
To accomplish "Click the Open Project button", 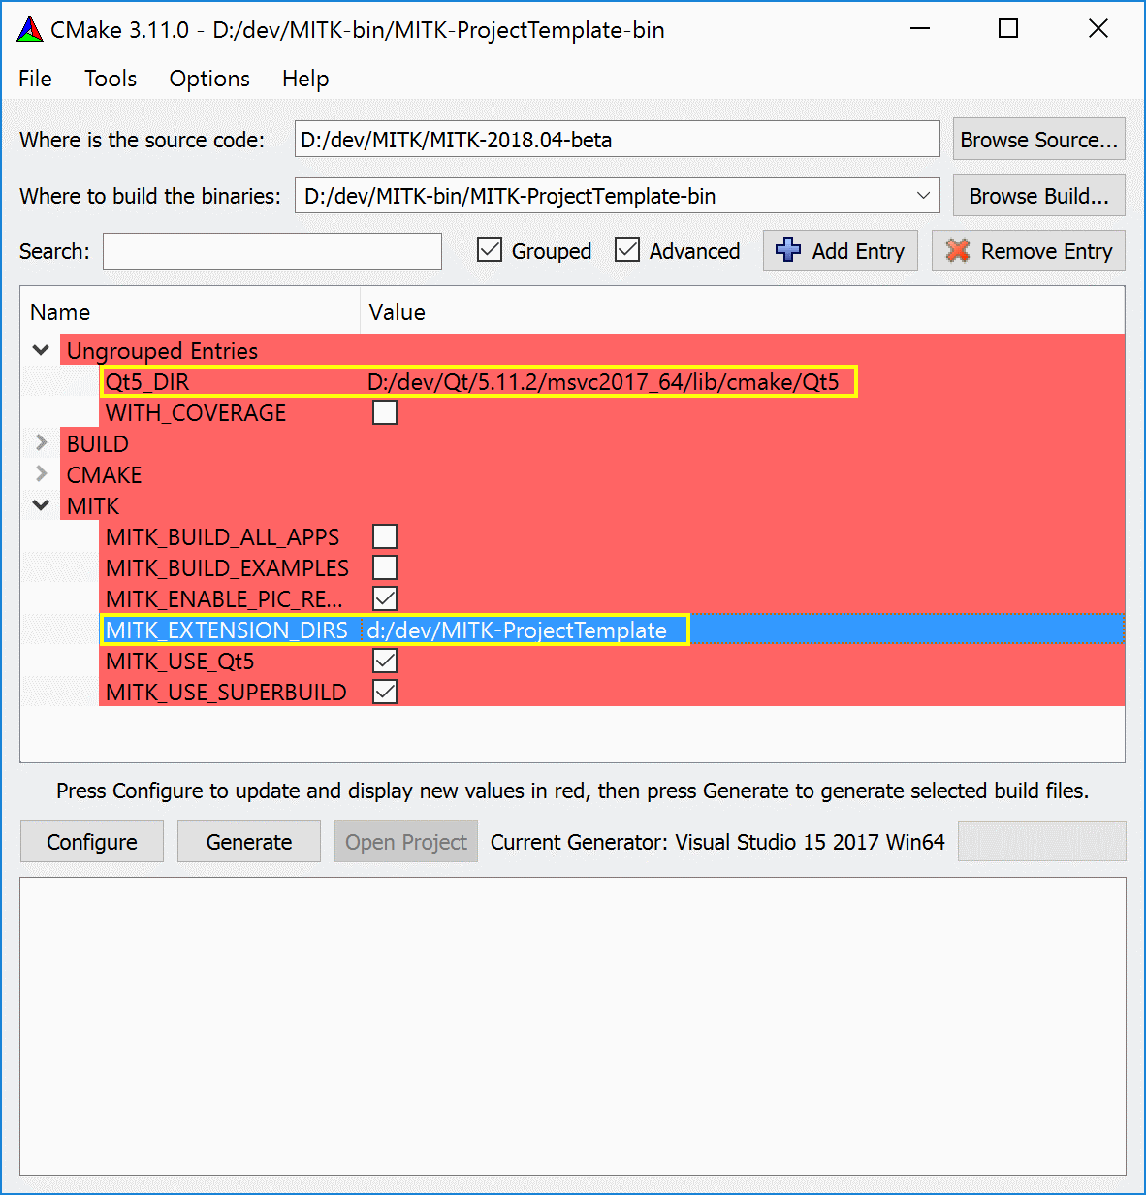I will 406,842.
